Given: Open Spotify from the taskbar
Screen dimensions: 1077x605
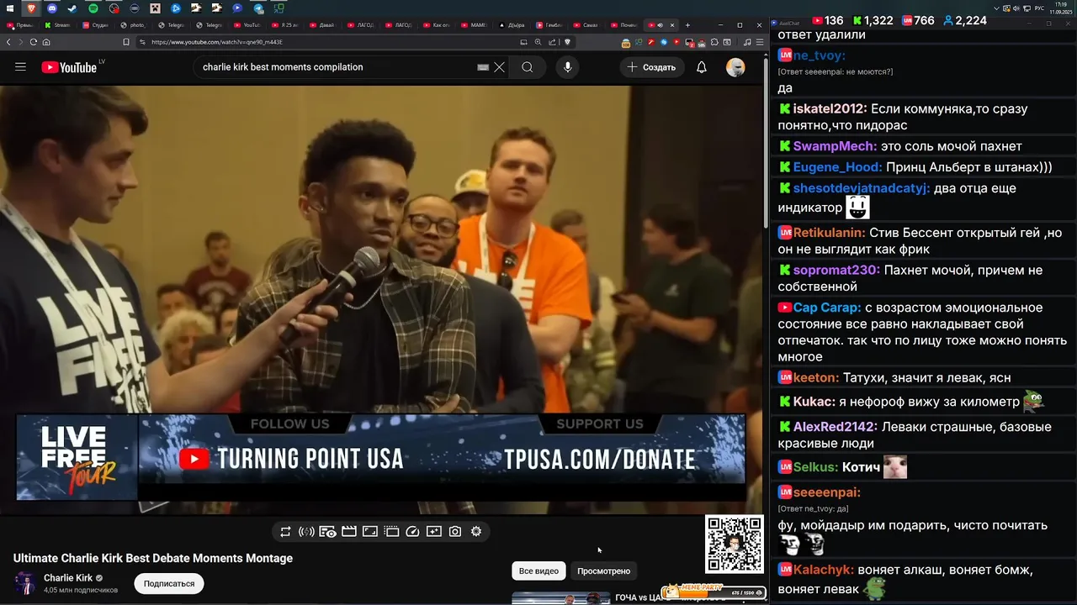Looking at the screenshot, I should [x=93, y=8].
